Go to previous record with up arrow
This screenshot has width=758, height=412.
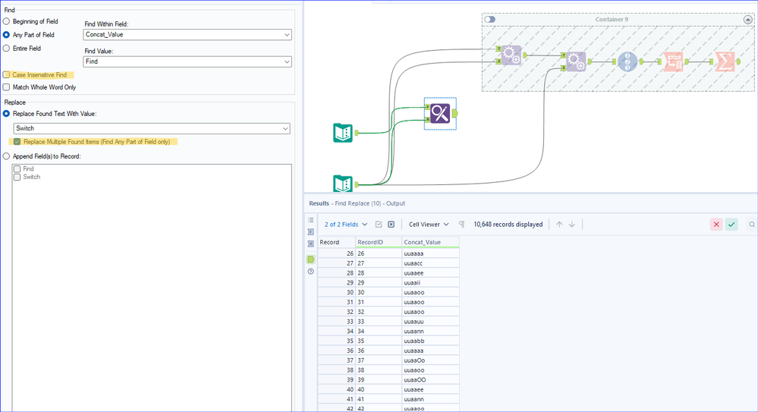(559, 225)
